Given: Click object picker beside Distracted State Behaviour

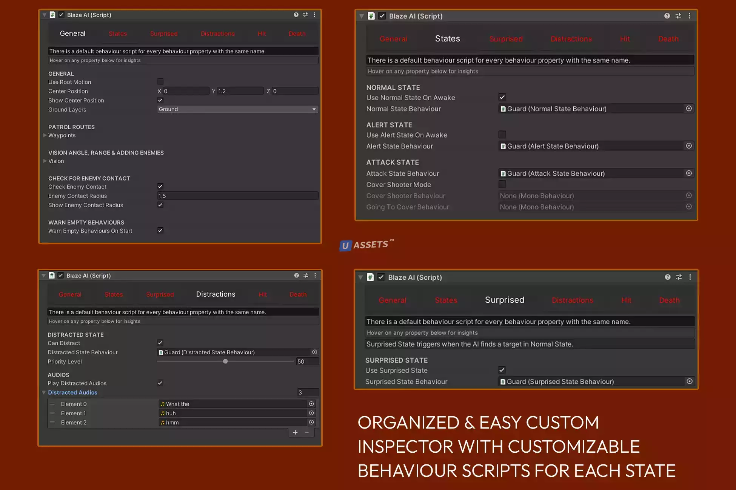Looking at the screenshot, I should (x=314, y=352).
